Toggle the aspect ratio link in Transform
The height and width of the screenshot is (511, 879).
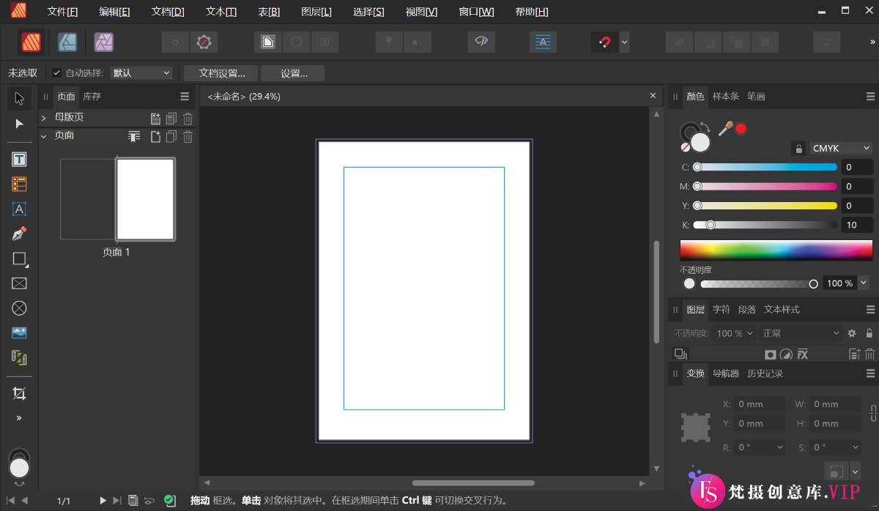(872, 413)
